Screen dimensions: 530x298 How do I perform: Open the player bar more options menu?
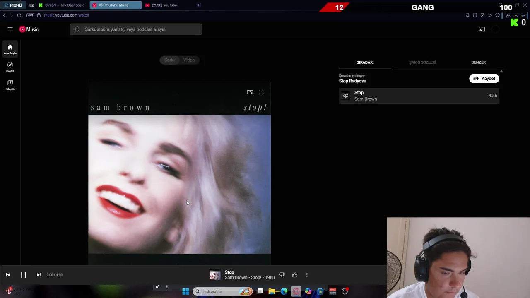307,275
